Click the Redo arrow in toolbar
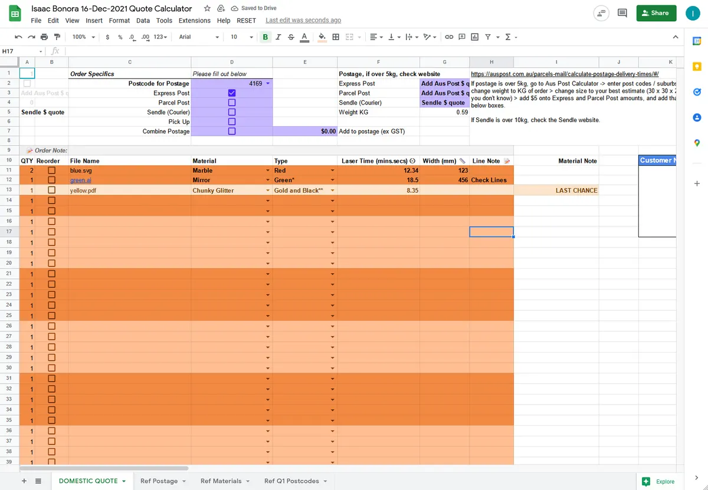This screenshot has height=490, width=708. pos(32,37)
